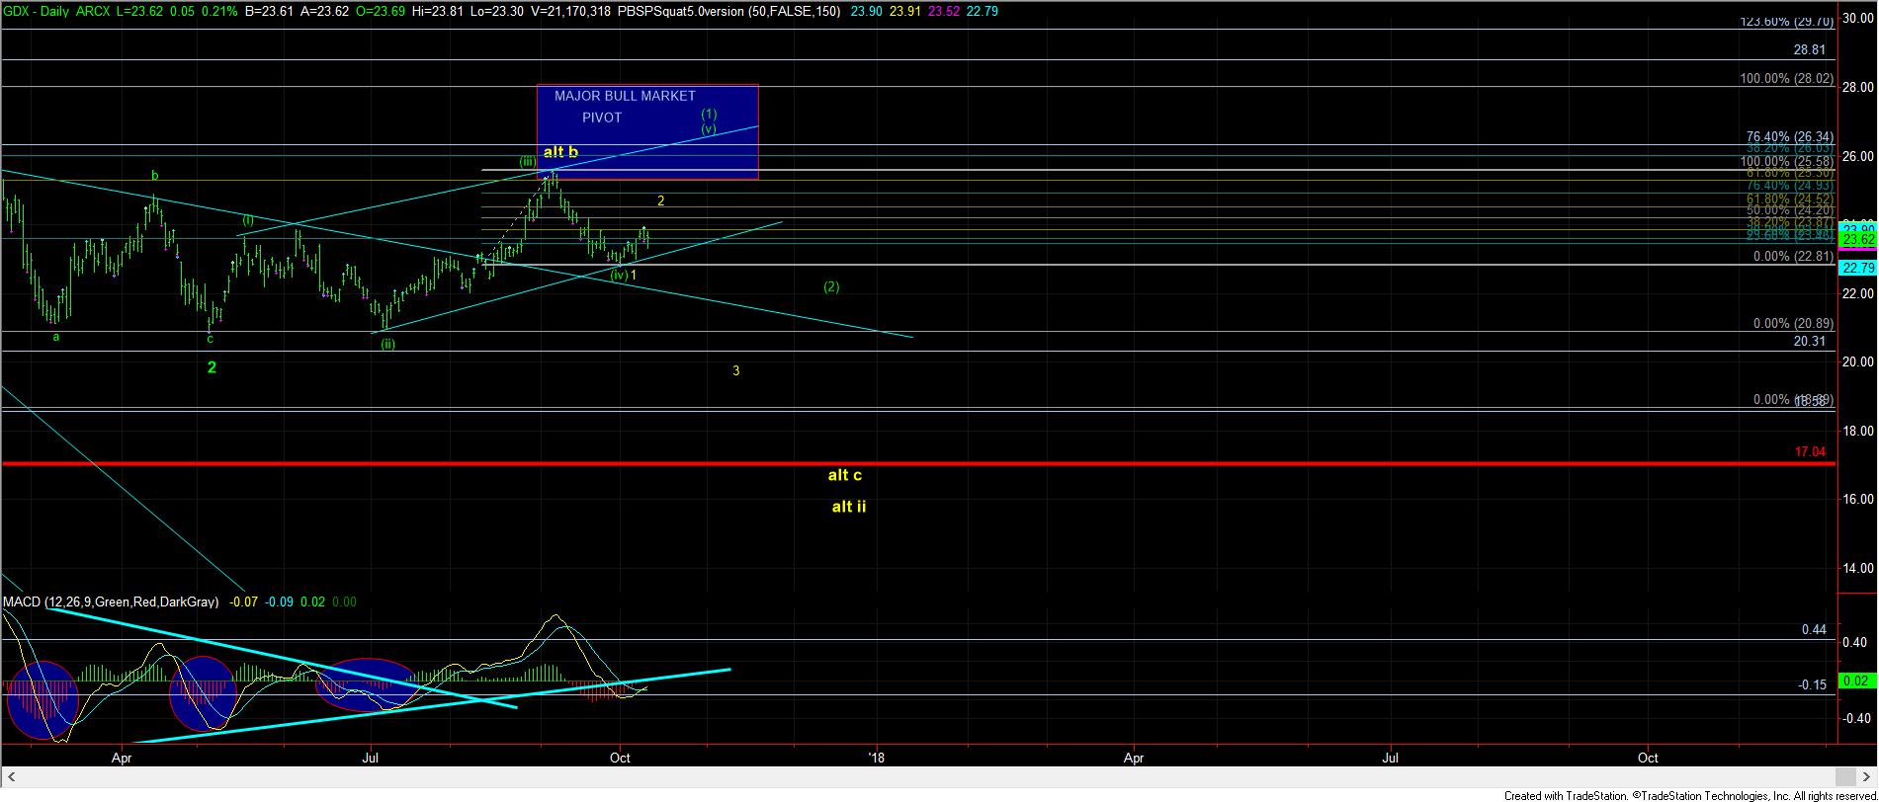
Task: Click the "30.00" price axis label
Action: click(1858, 19)
